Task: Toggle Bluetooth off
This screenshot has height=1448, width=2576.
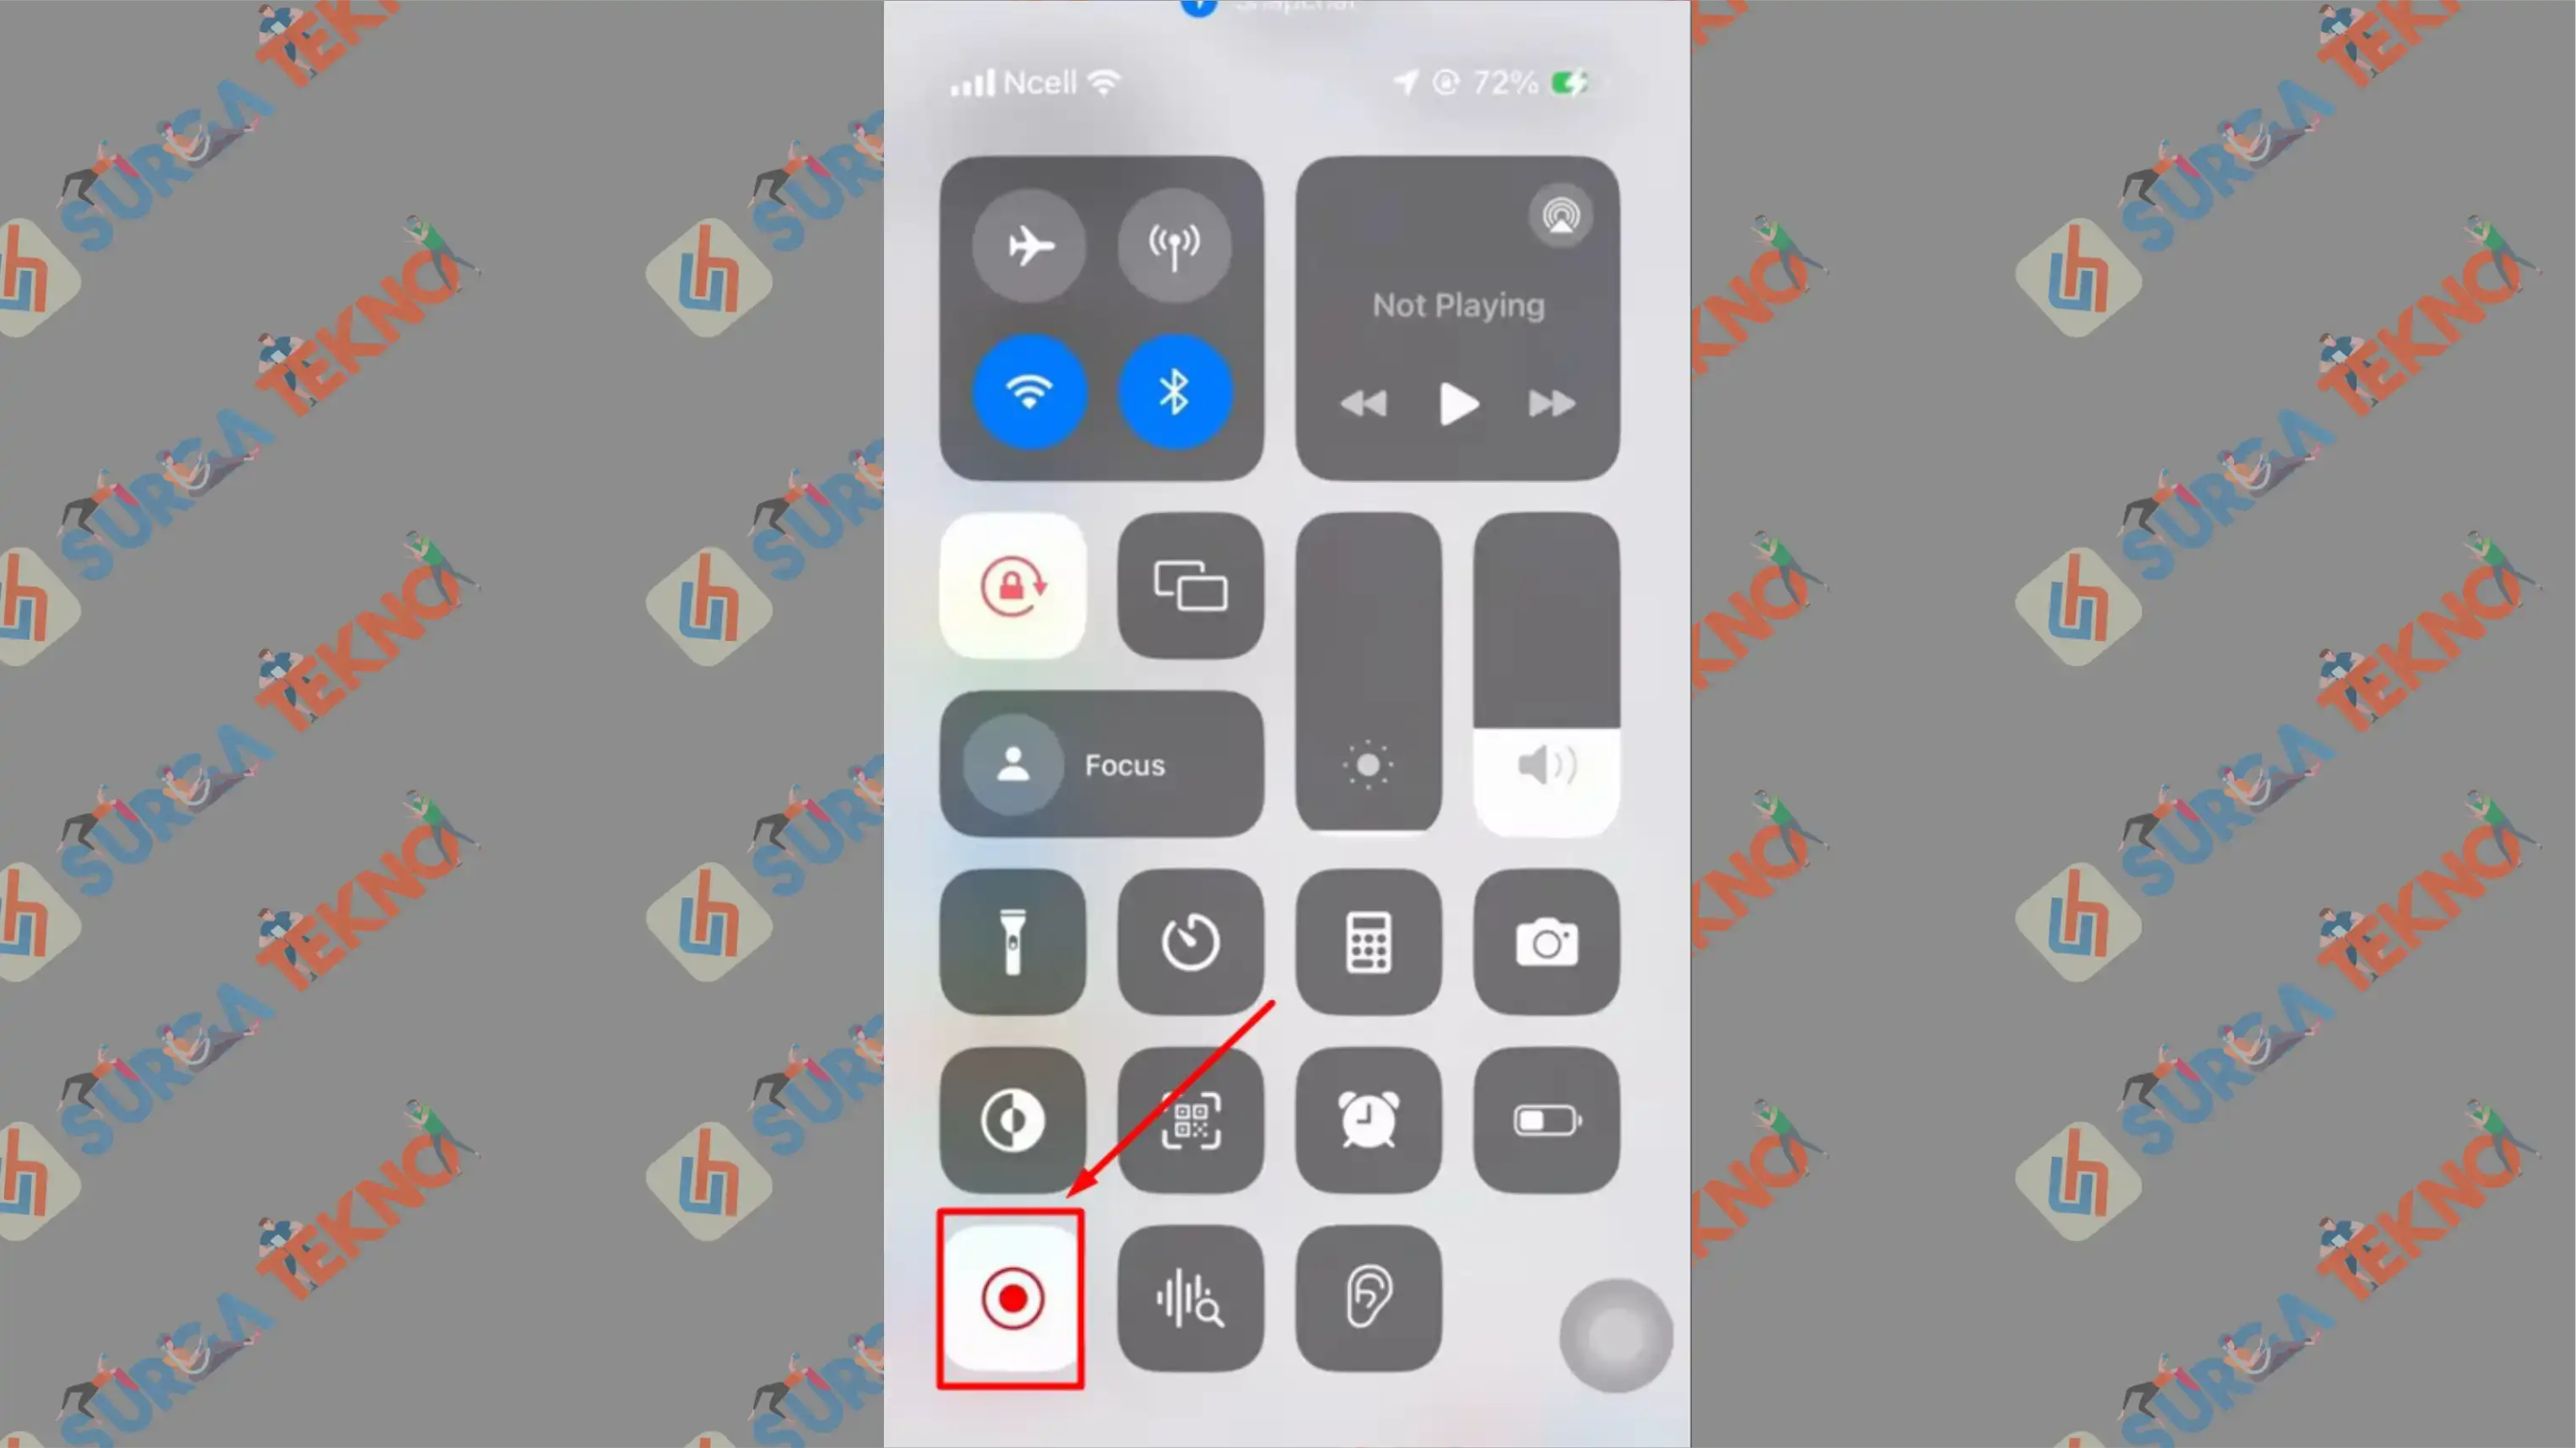Action: pos(1174,393)
